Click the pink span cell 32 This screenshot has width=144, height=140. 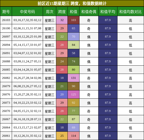[x=62, y=20]
